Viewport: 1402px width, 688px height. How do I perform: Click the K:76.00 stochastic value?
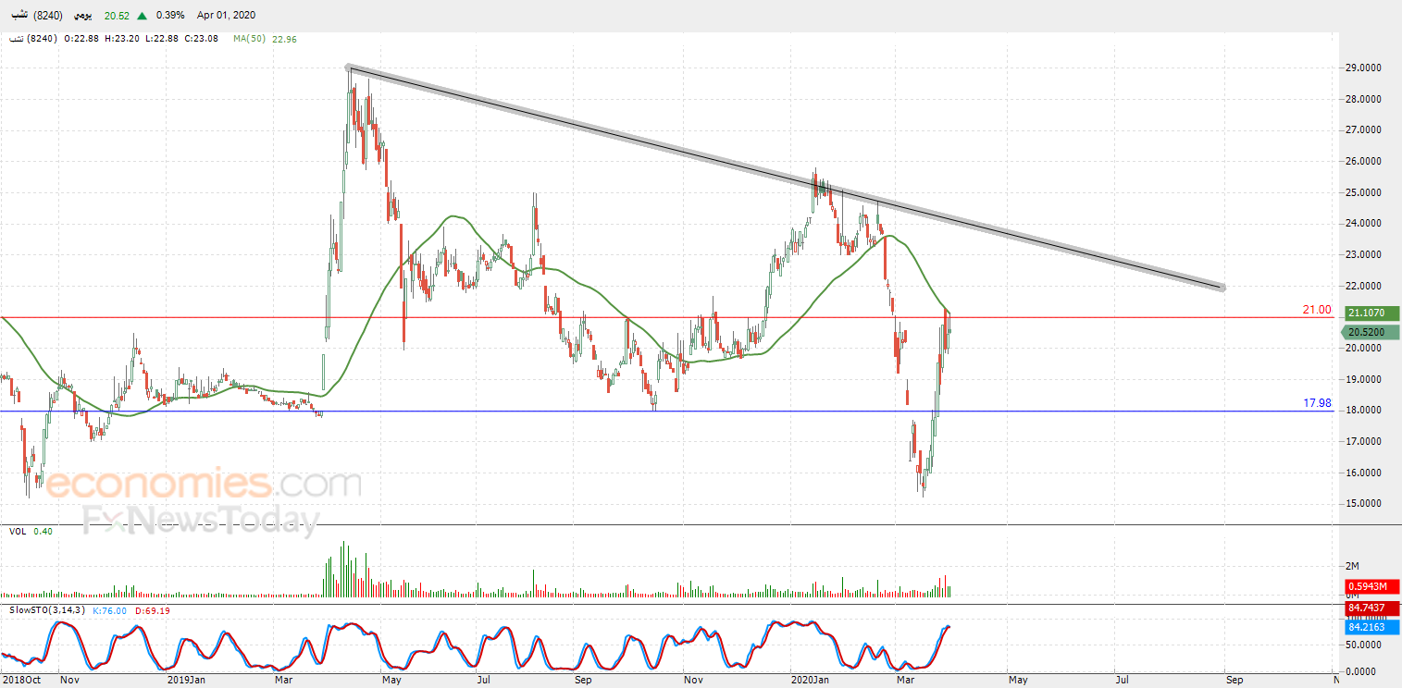coord(109,610)
